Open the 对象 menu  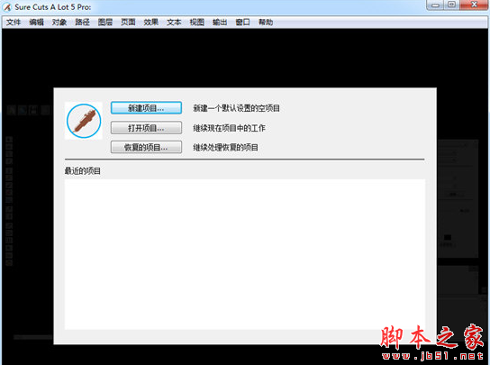coord(59,23)
